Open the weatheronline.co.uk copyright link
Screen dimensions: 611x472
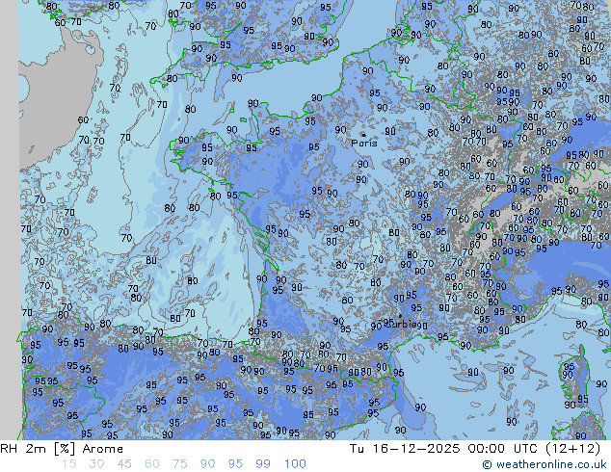(x=545, y=464)
